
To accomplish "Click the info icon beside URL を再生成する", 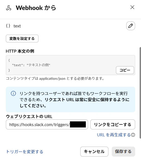I will 133,135.
